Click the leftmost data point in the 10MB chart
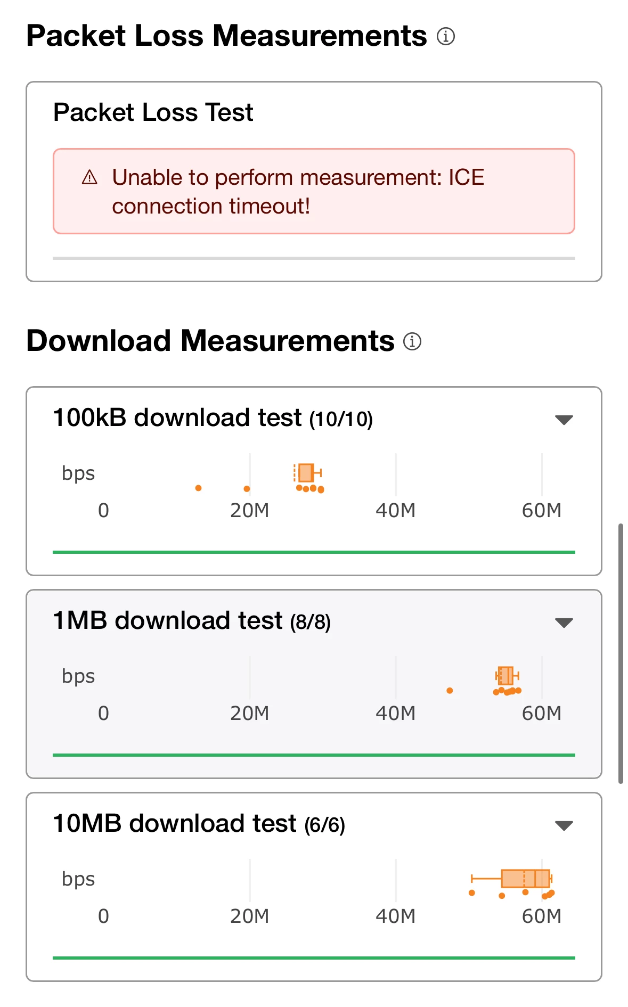The width and height of the screenshot is (628, 1007). (471, 893)
